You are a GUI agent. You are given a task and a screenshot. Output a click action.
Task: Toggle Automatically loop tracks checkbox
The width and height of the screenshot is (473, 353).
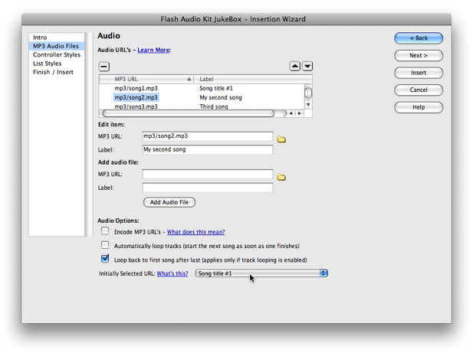click(105, 245)
